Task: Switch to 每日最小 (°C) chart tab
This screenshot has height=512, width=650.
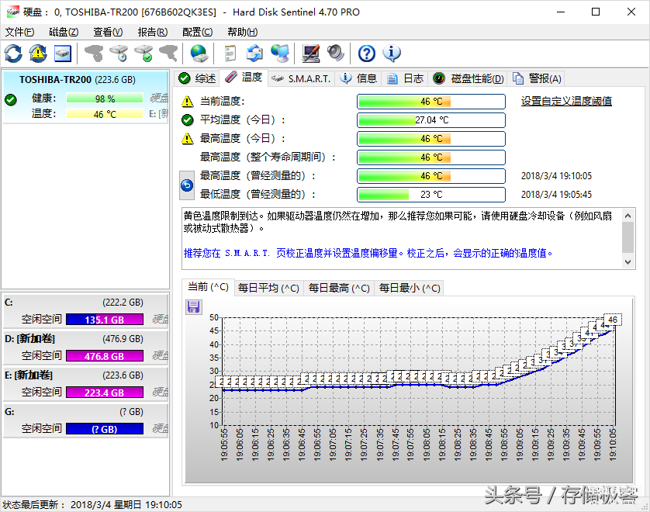Action: click(x=410, y=288)
